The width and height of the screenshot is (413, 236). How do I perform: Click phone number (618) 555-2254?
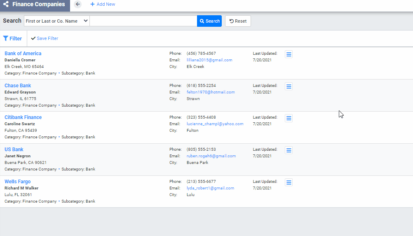click(x=201, y=86)
